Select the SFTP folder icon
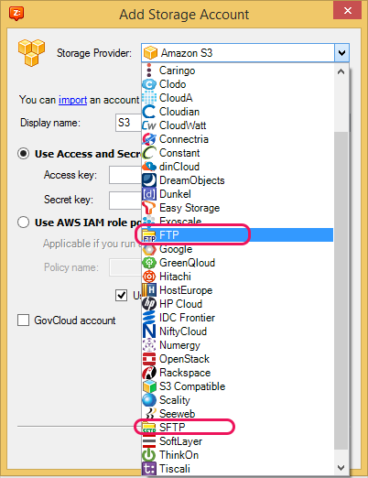This screenshot has width=368, height=478. tap(149, 428)
